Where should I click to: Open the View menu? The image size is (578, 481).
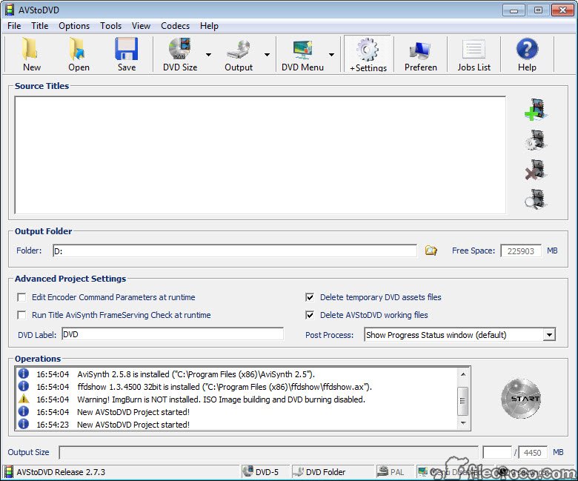(141, 26)
